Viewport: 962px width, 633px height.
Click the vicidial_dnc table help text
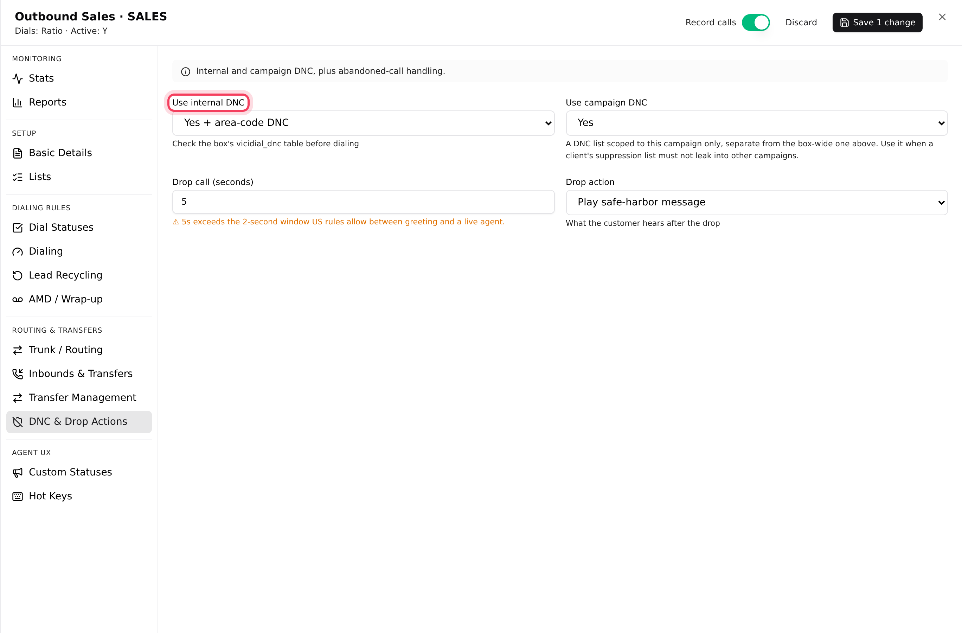(x=265, y=144)
